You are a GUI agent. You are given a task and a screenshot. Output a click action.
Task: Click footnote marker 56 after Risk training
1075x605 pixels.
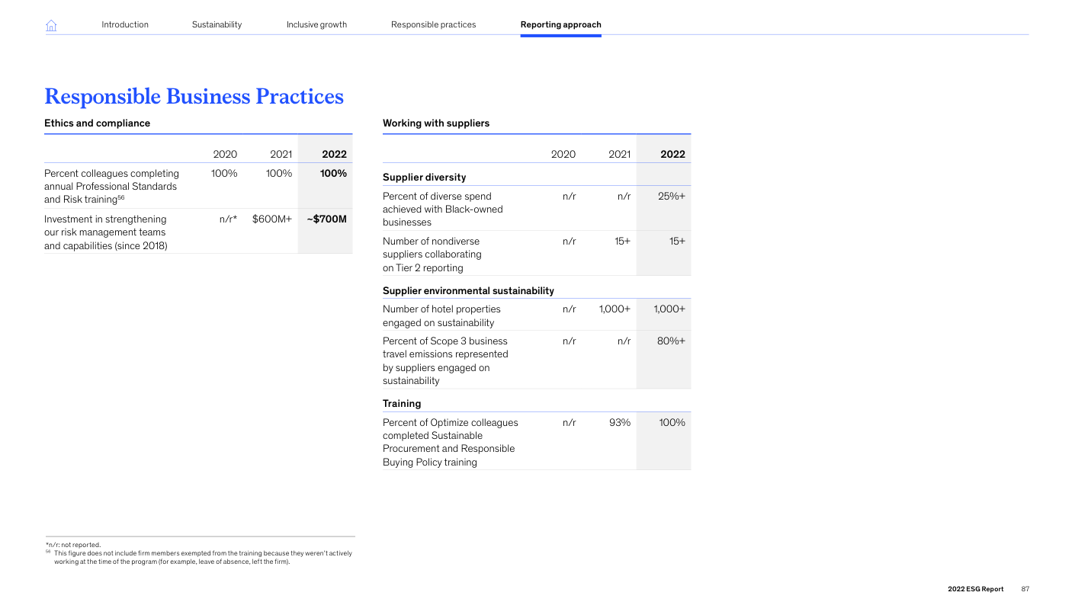click(x=120, y=197)
